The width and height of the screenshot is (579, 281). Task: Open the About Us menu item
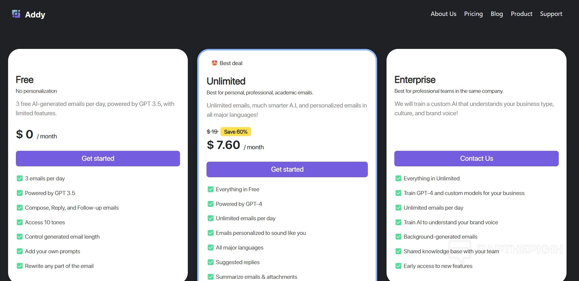pos(443,14)
